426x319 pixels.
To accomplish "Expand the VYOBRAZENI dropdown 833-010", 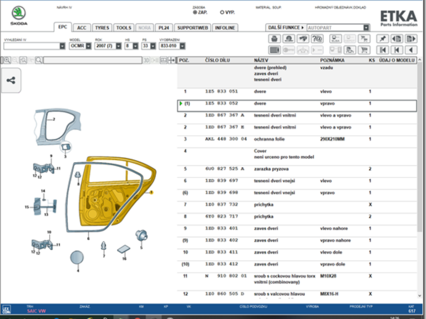I will tap(182, 46).
